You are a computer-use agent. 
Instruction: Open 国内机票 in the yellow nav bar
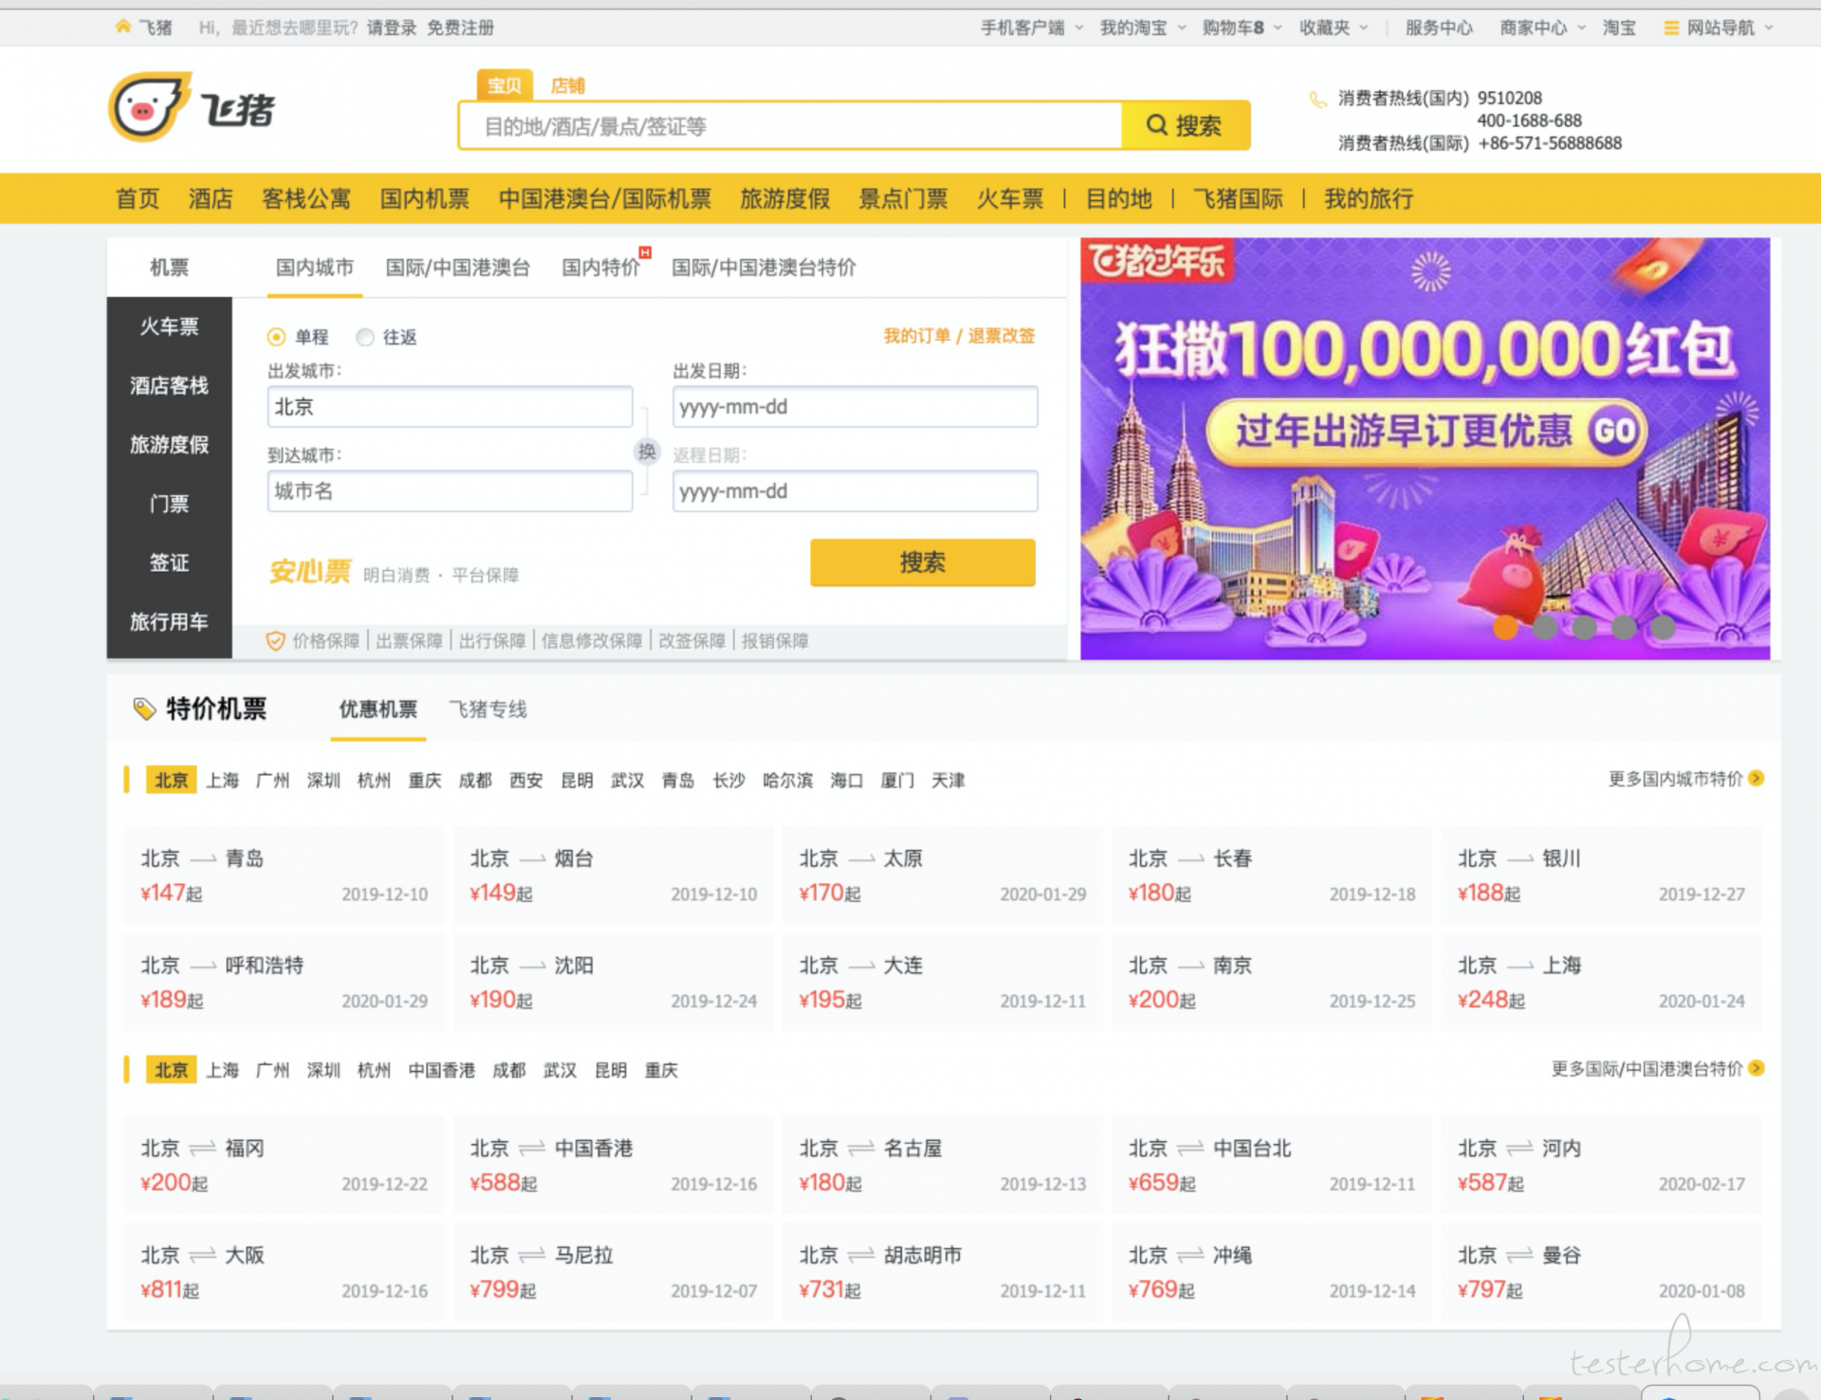(425, 199)
